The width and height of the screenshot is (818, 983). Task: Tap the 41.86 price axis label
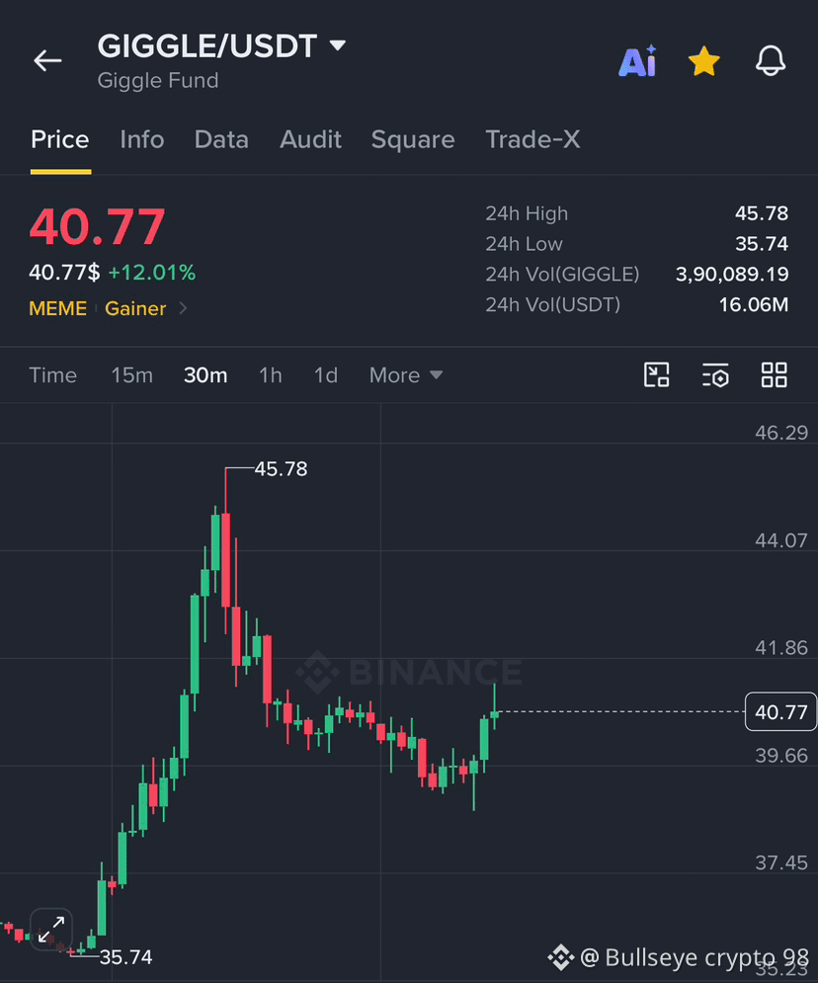(x=781, y=648)
